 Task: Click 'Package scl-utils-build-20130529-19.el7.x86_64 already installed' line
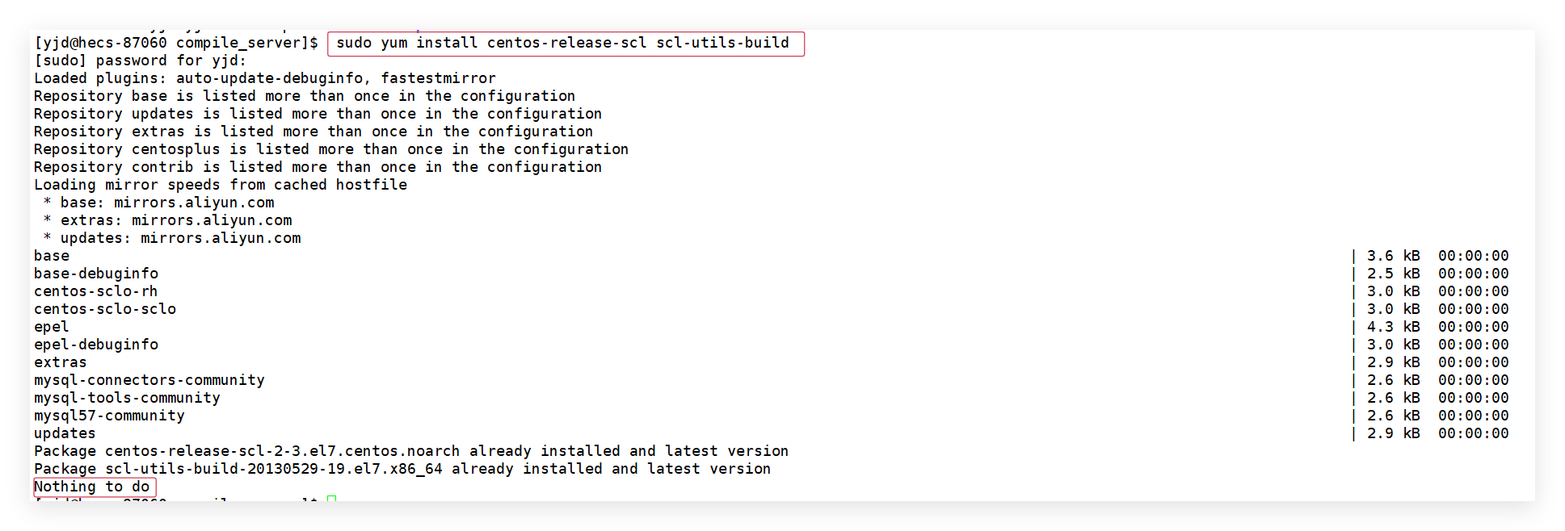coord(402,469)
